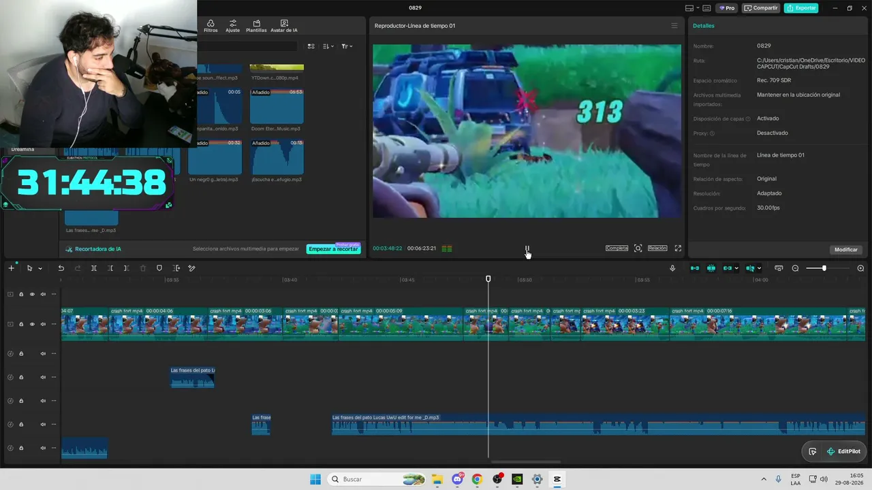Select the Doom Eter...Music.mp3 media thumbnail

pyautogui.click(x=277, y=106)
